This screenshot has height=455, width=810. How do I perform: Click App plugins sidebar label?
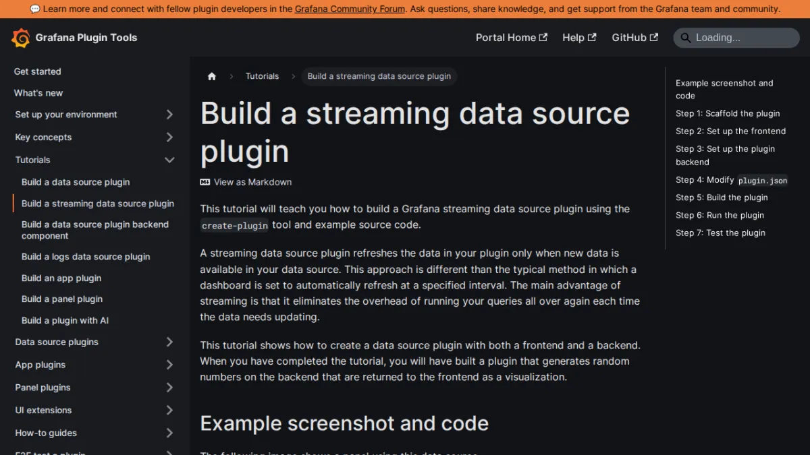[40, 365]
